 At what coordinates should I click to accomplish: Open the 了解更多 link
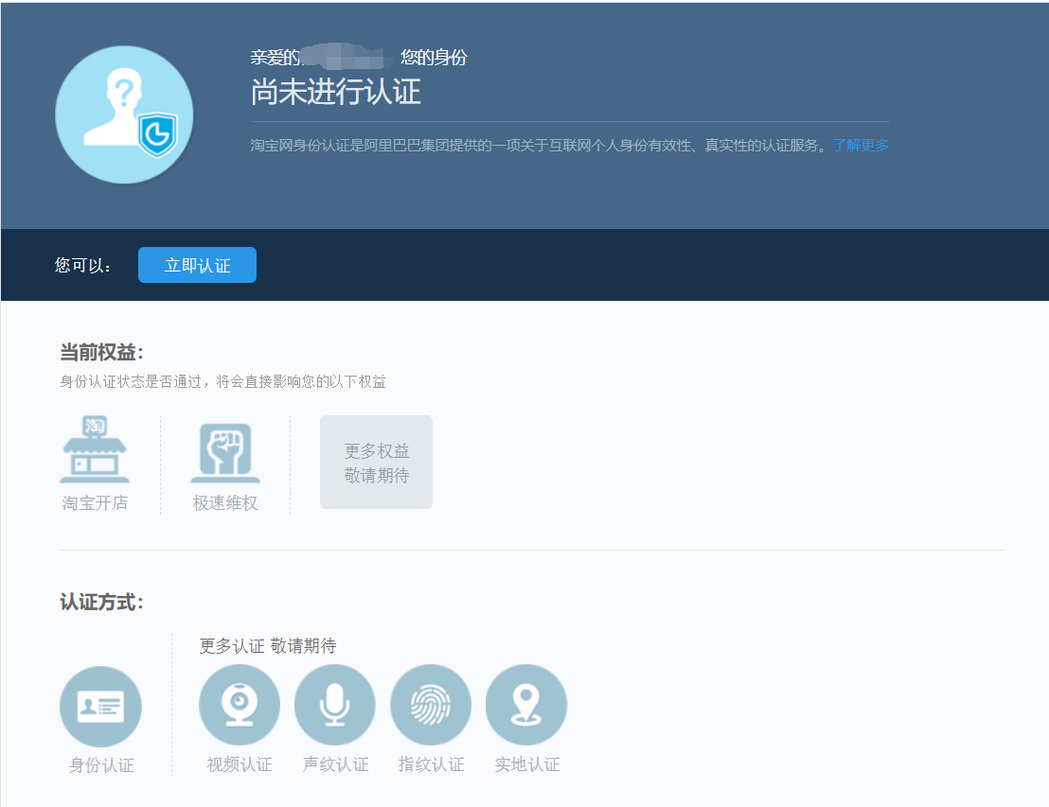click(x=863, y=146)
